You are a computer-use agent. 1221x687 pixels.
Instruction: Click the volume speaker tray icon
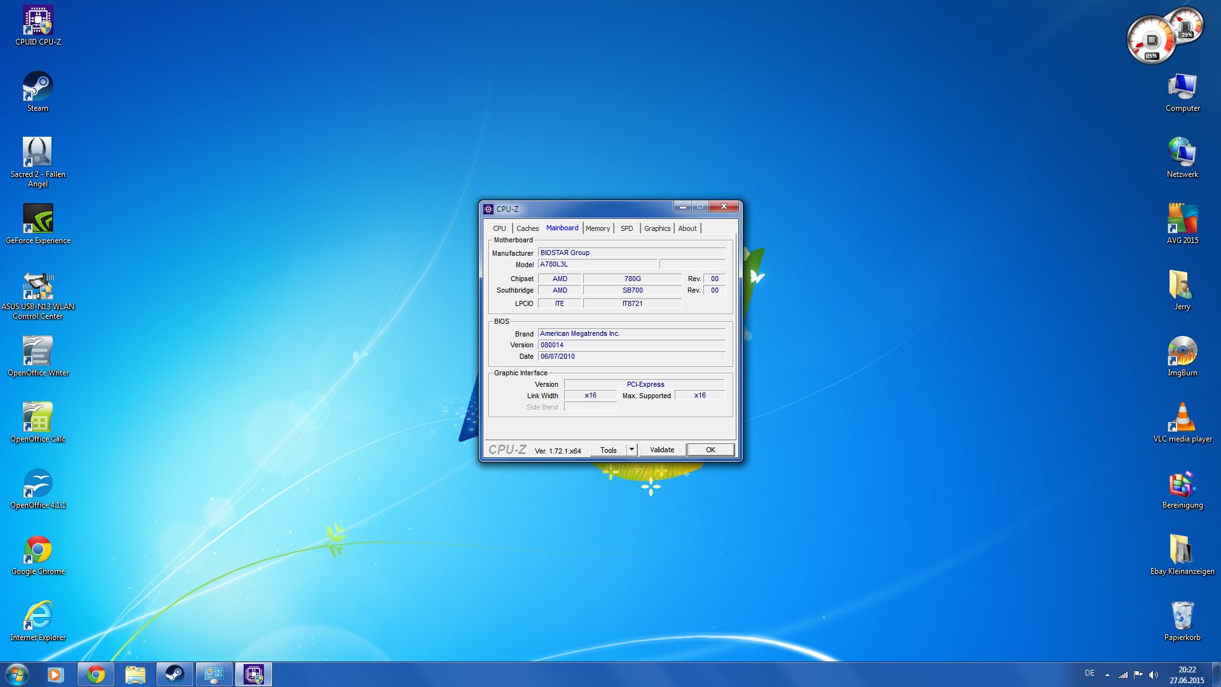coord(1154,675)
